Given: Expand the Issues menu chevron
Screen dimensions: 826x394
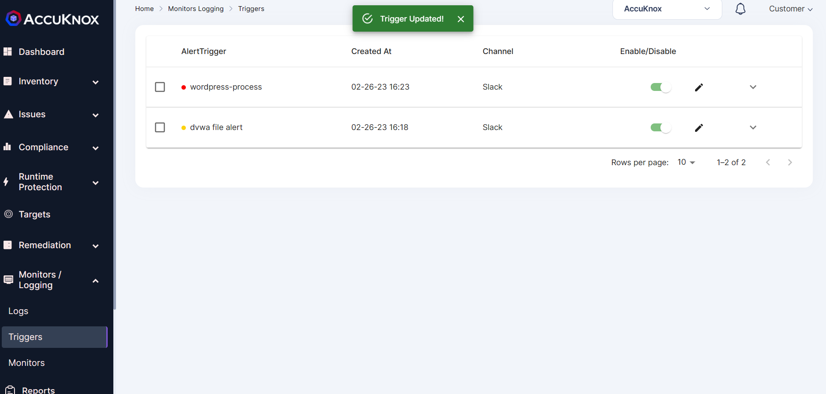Looking at the screenshot, I should click(x=95, y=115).
